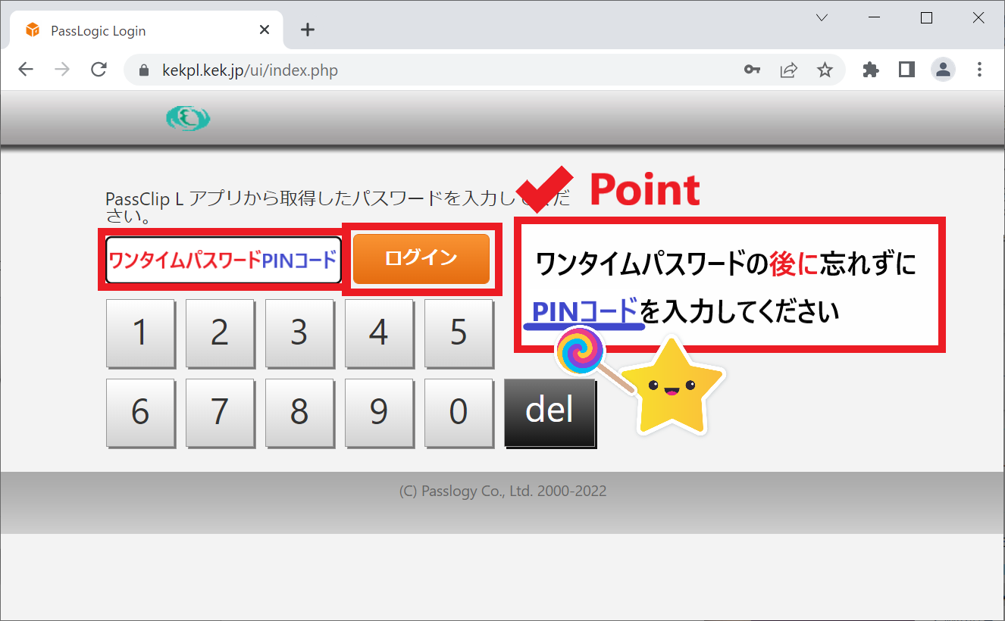
Task: Open the extensions puzzle icon
Action: click(871, 70)
